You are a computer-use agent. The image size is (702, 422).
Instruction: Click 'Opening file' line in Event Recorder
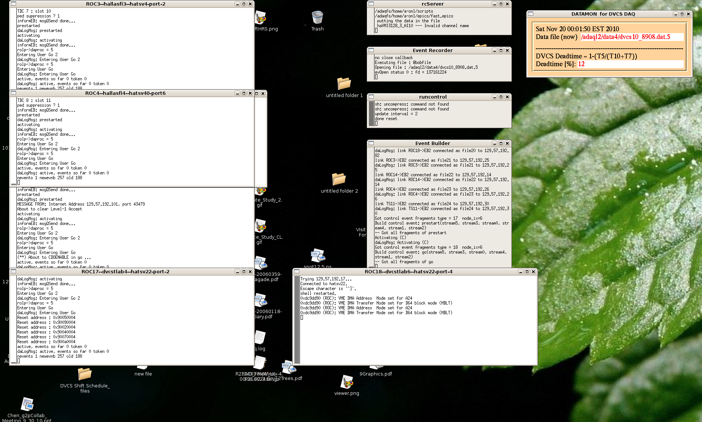pyautogui.click(x=426, y=67)
